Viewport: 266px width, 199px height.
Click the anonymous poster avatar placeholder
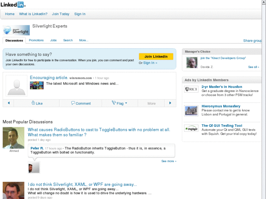(x=16, y=86)
